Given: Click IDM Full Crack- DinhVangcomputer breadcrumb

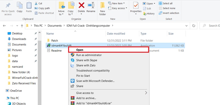Looking at the screenshot, I should click(x=88, y=26).
